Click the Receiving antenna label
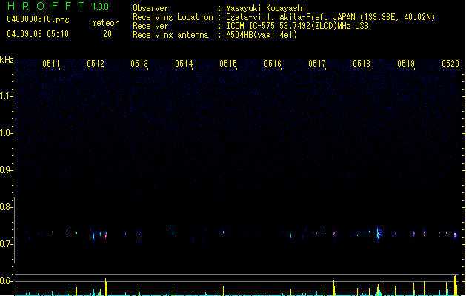 pyautogui.click(x=170, y=35)
